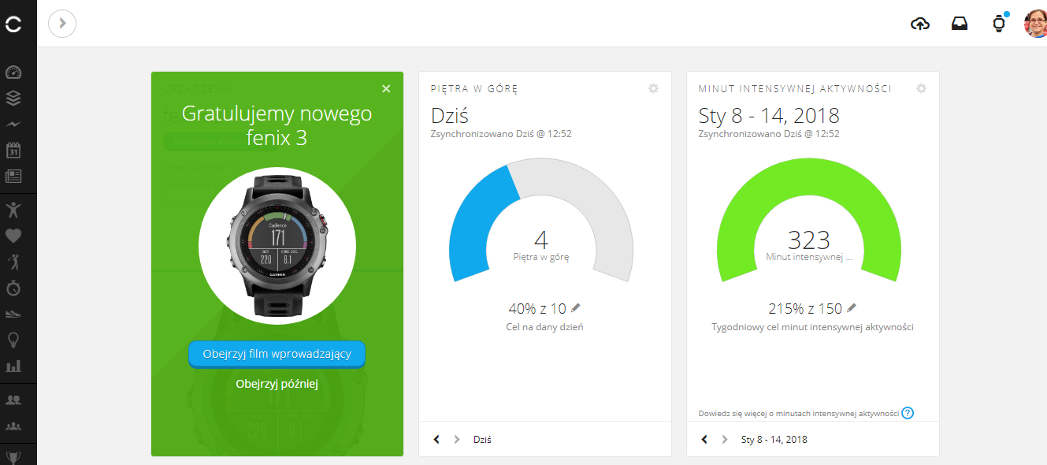Viewport: 1047px width, 465px height.
Task: Edit the 40% z 10 floors goal
Action: [576, 308]
